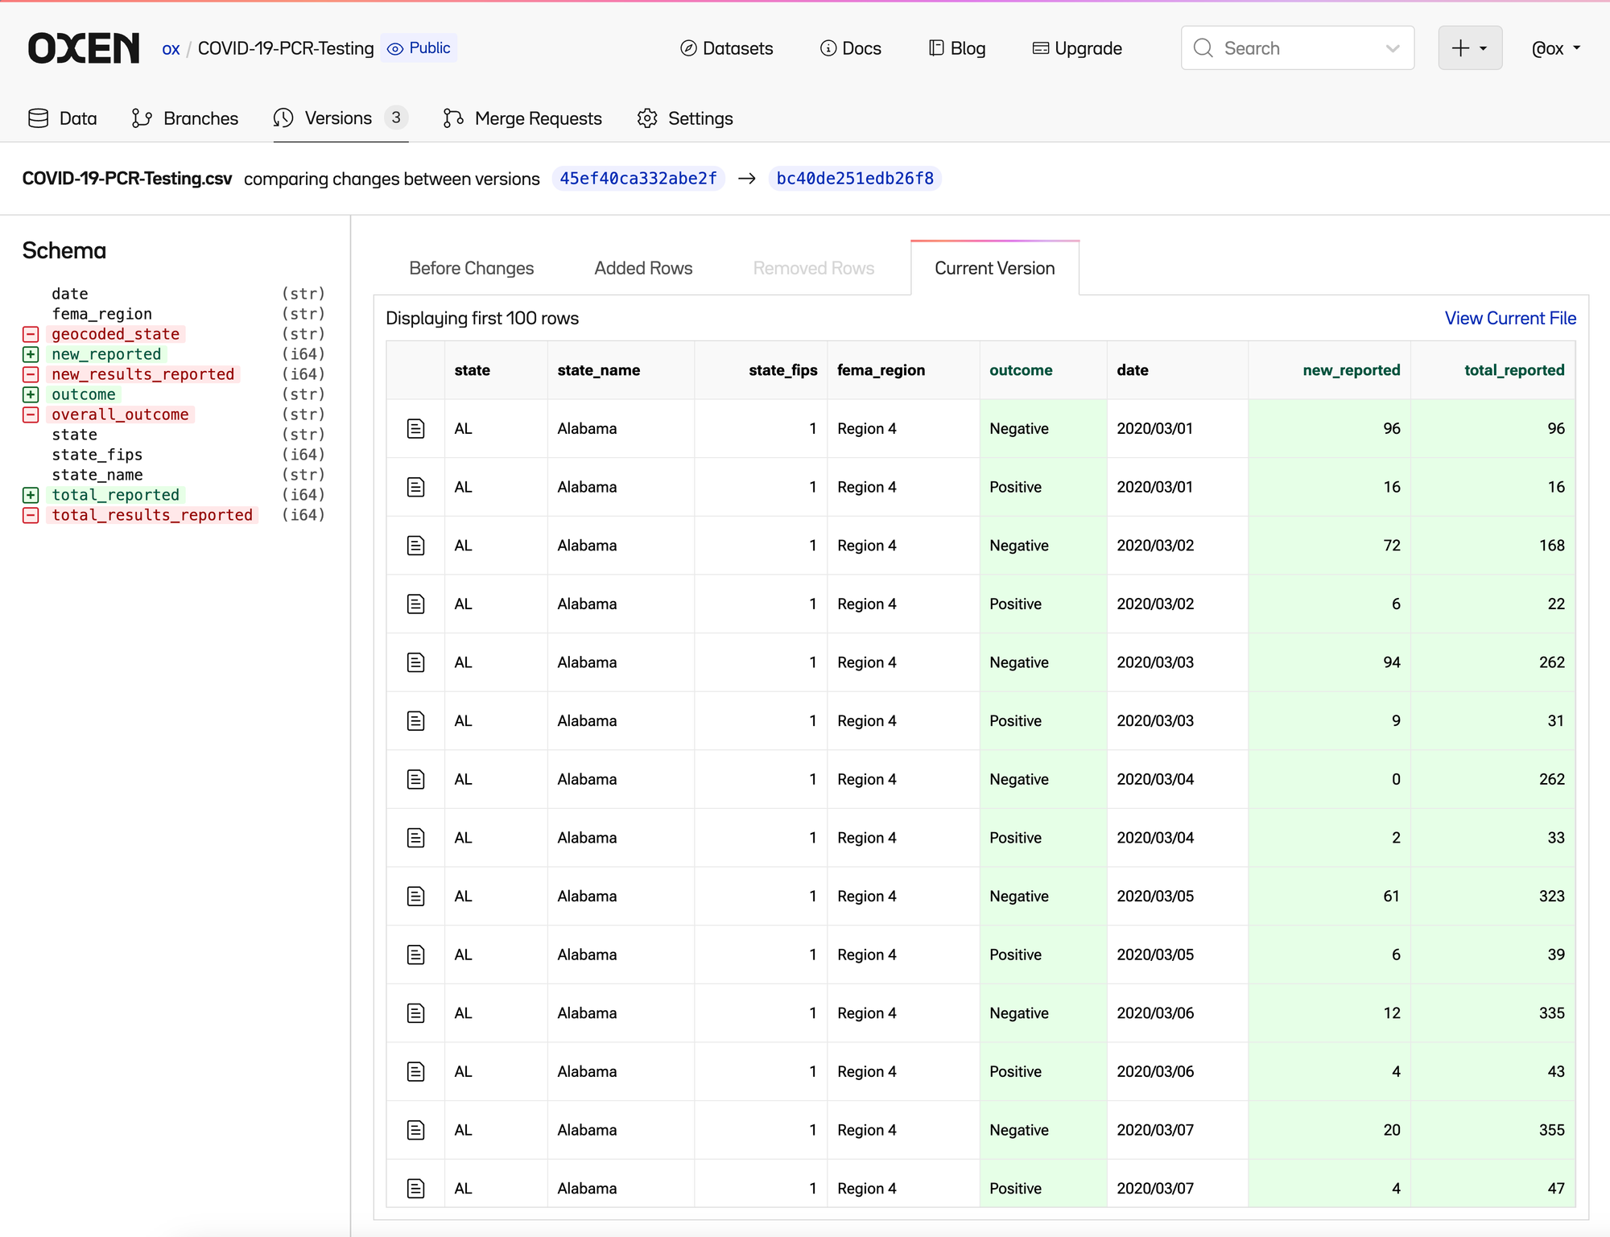
Task: Switch to the Added Rows tab
Action: (643, 268)
